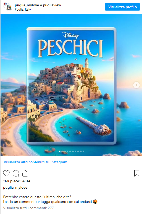Like the post with the heart icon

coord(6,173)
